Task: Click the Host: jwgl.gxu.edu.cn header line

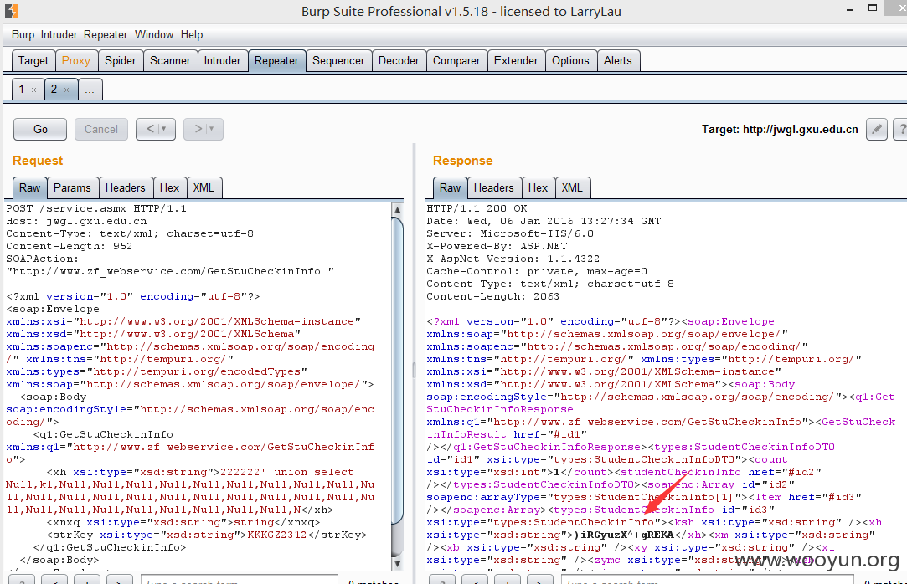Action: pyautogui.click(x=76, y=221)
